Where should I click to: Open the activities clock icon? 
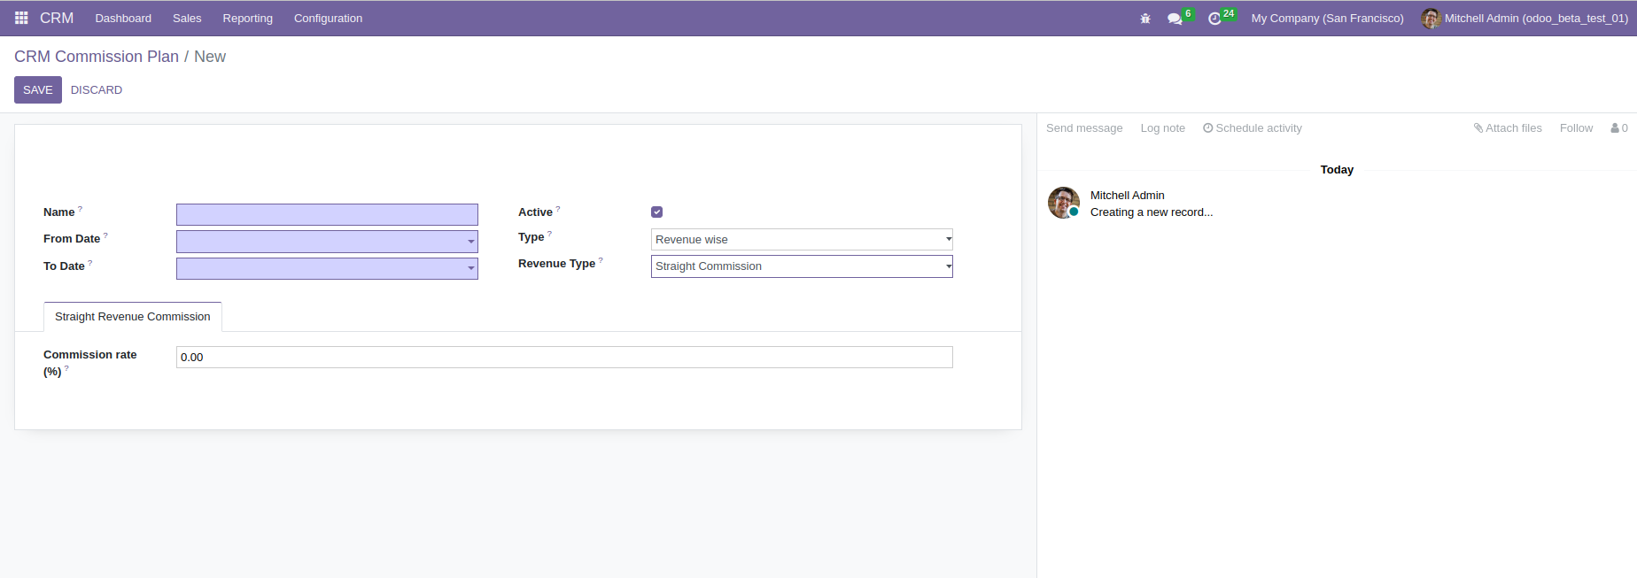tap(1214, 19)
